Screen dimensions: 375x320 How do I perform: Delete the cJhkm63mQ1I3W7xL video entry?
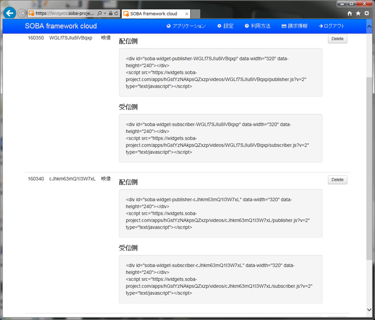pos(337,180)
